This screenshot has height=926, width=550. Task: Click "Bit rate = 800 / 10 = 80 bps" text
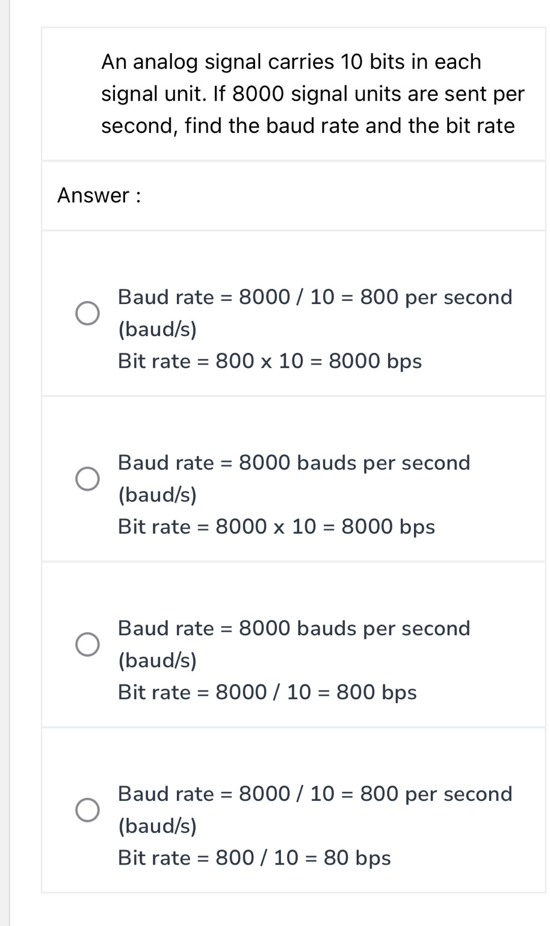pos(254,858)
